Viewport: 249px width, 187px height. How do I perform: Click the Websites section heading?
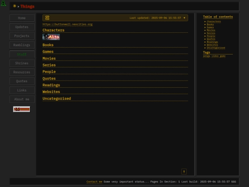51,92
